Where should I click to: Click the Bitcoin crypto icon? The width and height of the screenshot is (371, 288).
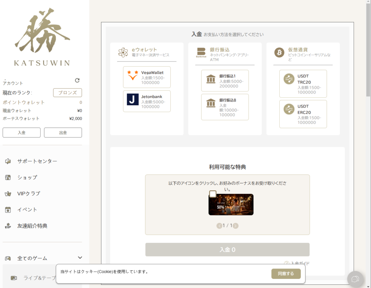279,52
